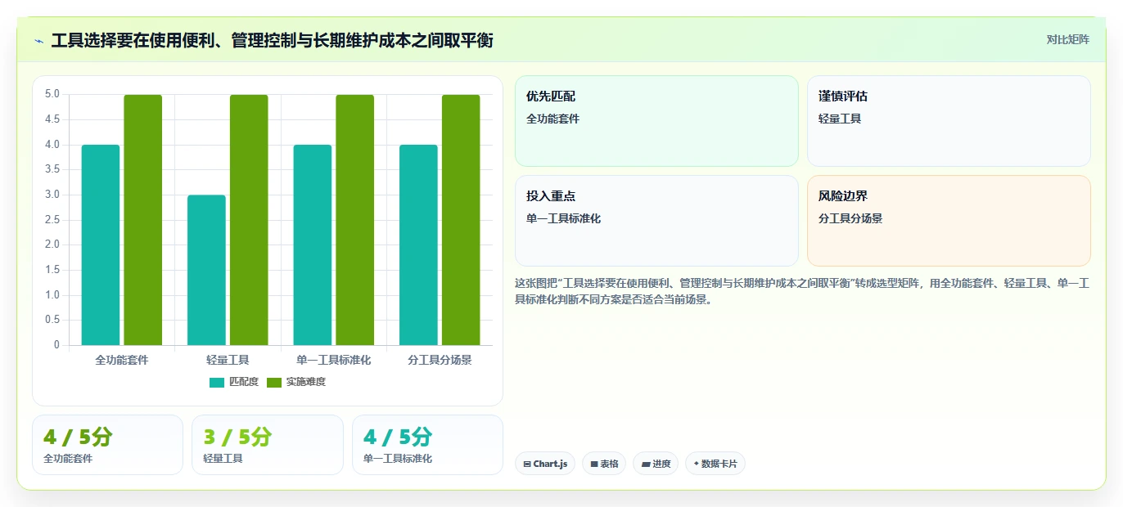The height and width of the screenshot is (507, 1123).
Task: Click the icon in the Chart.js tag
Action: pos(527,464)
